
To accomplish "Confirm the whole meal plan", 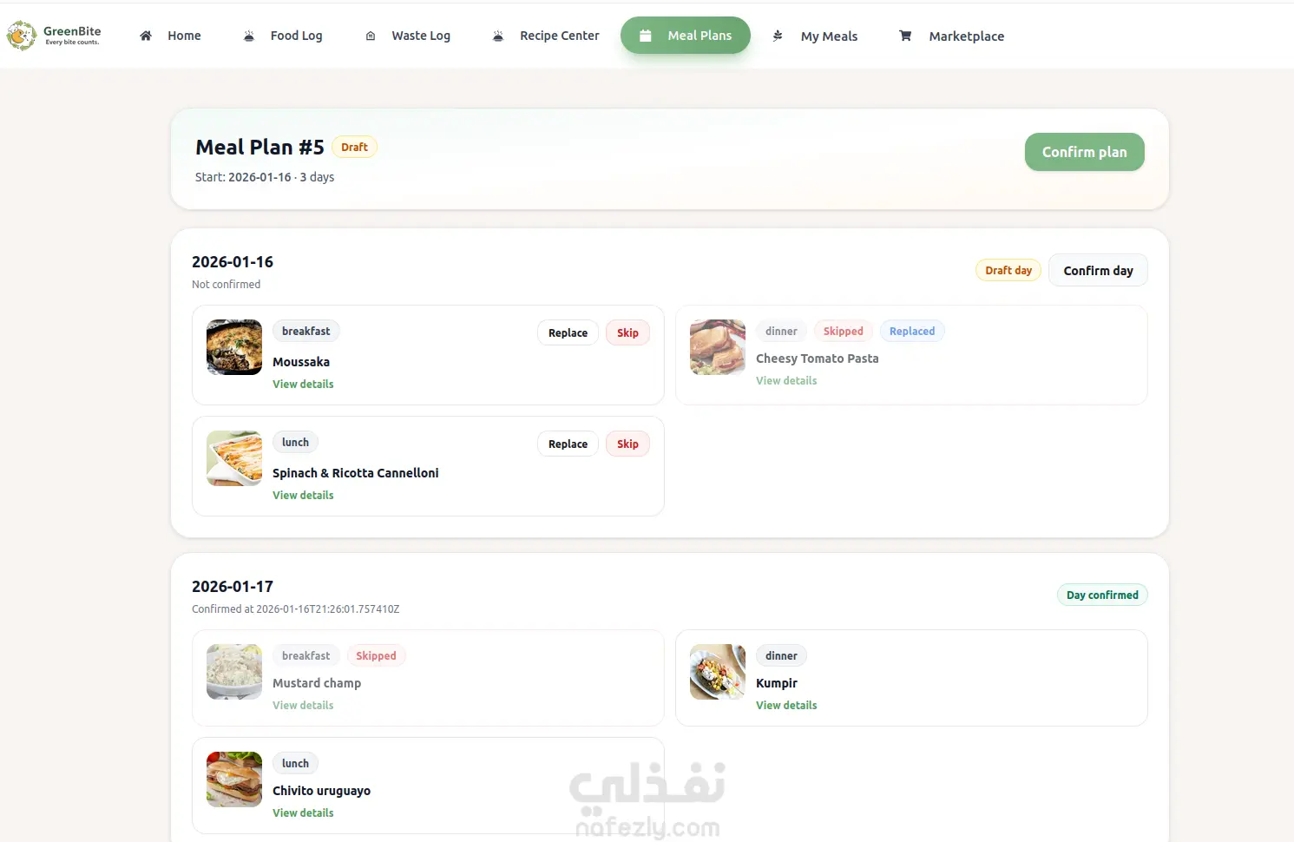I will tap(1084, 152).
